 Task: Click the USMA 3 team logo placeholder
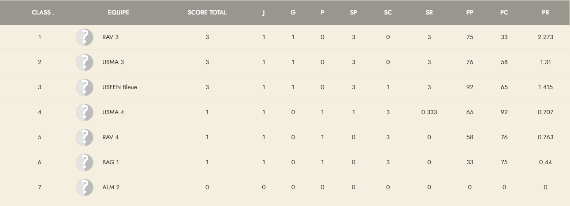coord(85,62)
